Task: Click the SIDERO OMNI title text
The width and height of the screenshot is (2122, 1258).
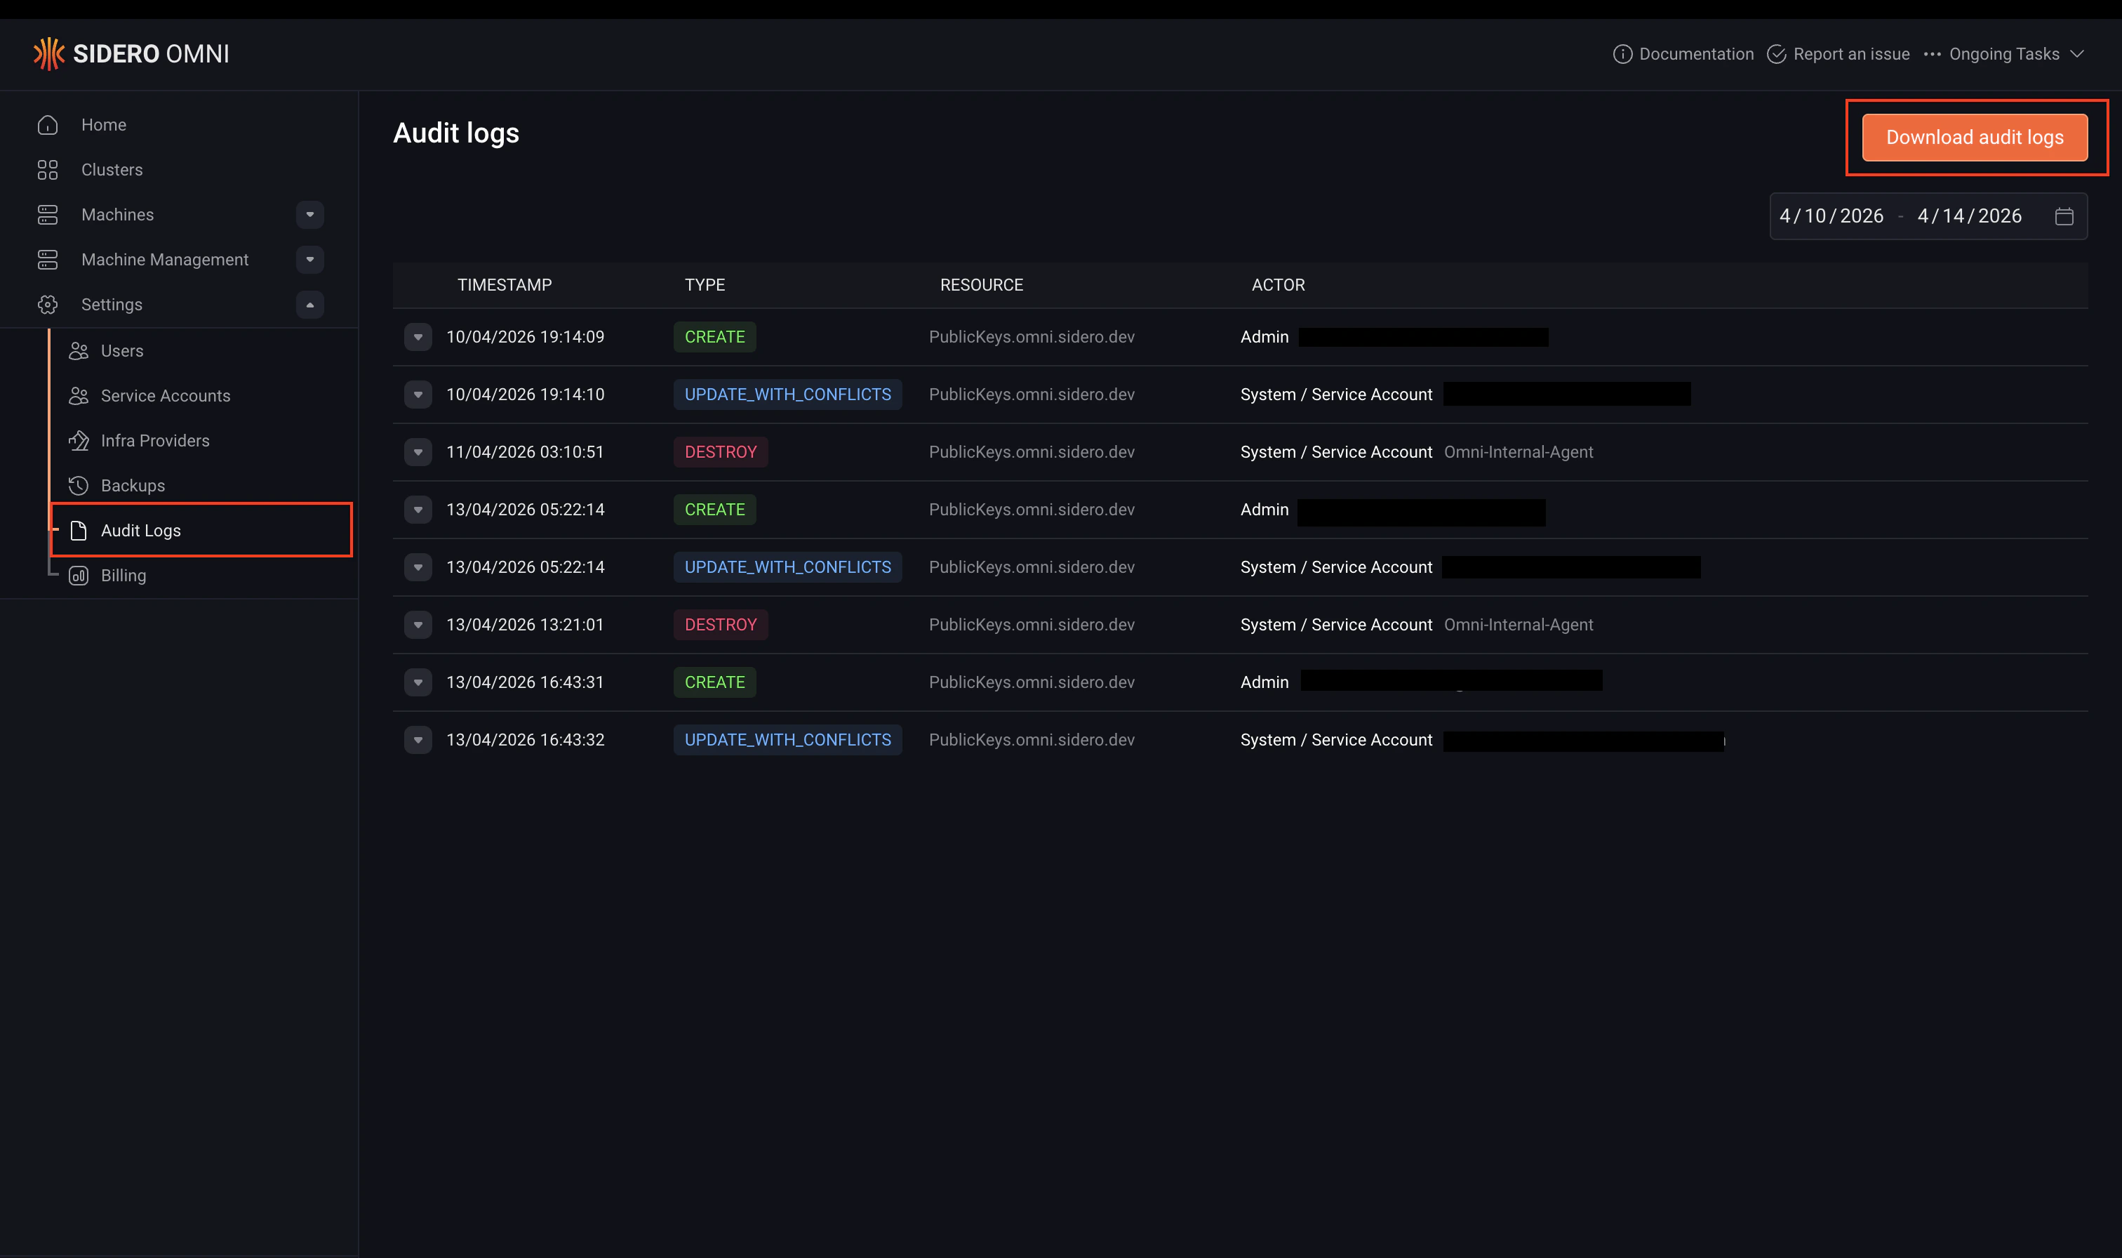Action: [151, 54]
